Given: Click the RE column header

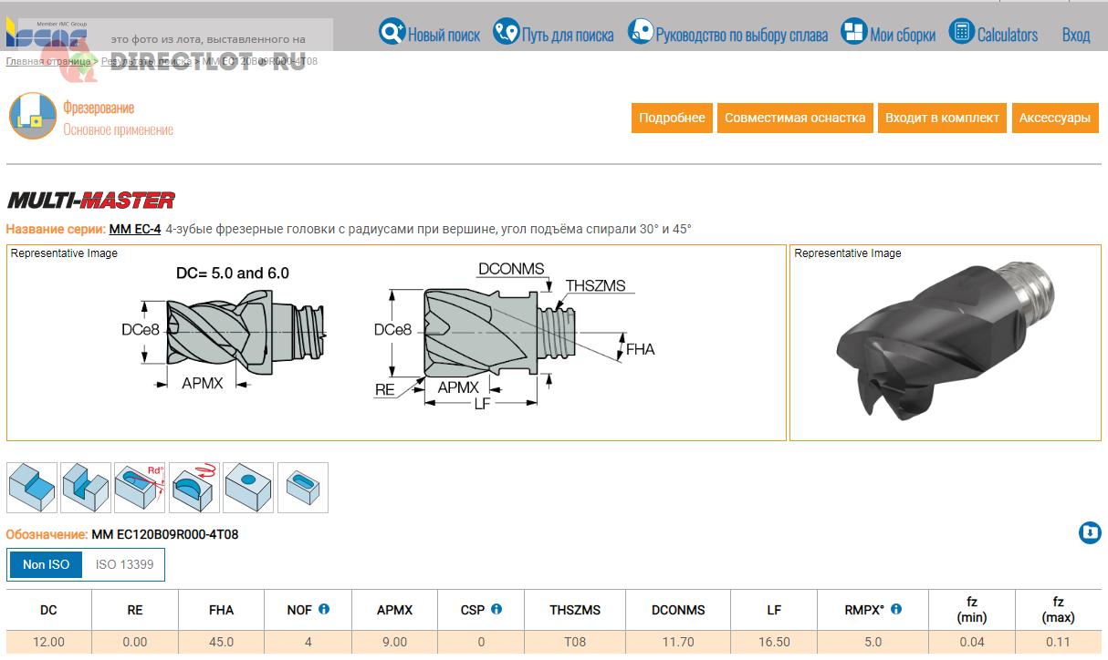Looking at the screenshot, I should (x=134, y=610).
